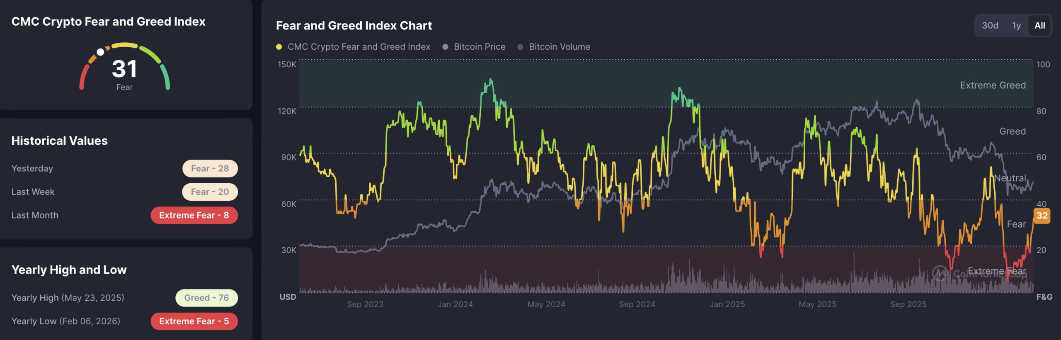This screenshot has height=340, width=1061.
Task: Toggle Bitcoin Price series in legend
Action: point(479,47)
